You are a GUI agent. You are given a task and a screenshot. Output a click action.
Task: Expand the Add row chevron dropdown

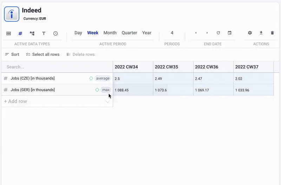pos(107,101)
